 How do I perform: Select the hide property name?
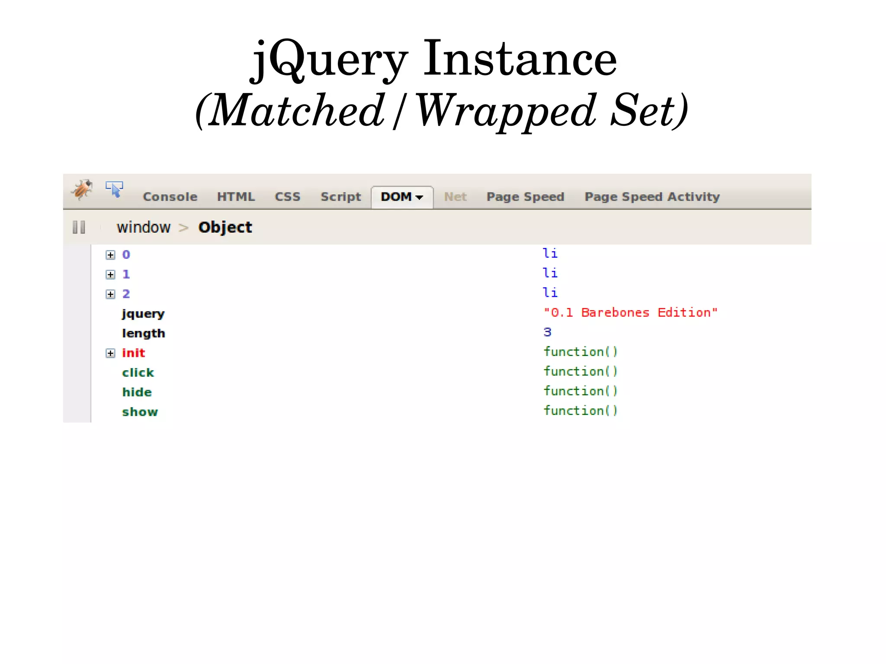(137, 392)
